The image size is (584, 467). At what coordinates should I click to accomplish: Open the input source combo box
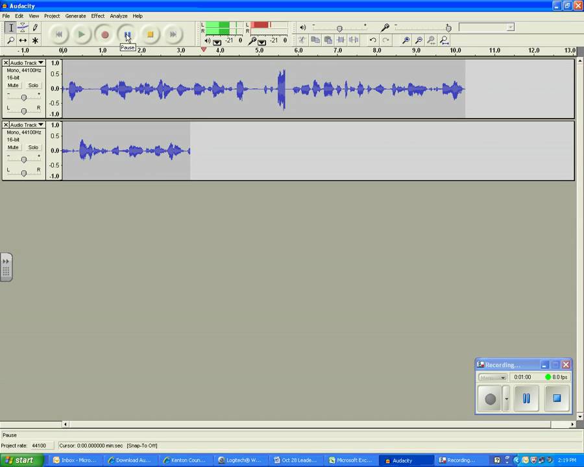[487, 27]
